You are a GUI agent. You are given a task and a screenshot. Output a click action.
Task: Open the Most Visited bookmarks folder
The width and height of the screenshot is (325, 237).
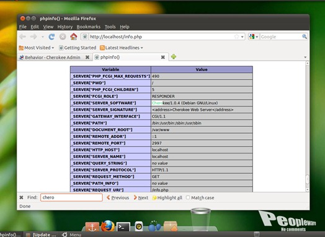pyautogui.click(x=37, y=48)
